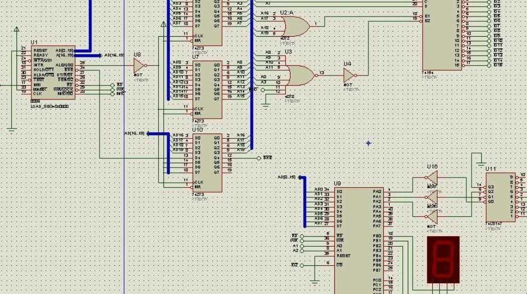Click the U2:A OR gate symbol
The height and width of the screenshot is (294, 527).
(x=295, y=26)
